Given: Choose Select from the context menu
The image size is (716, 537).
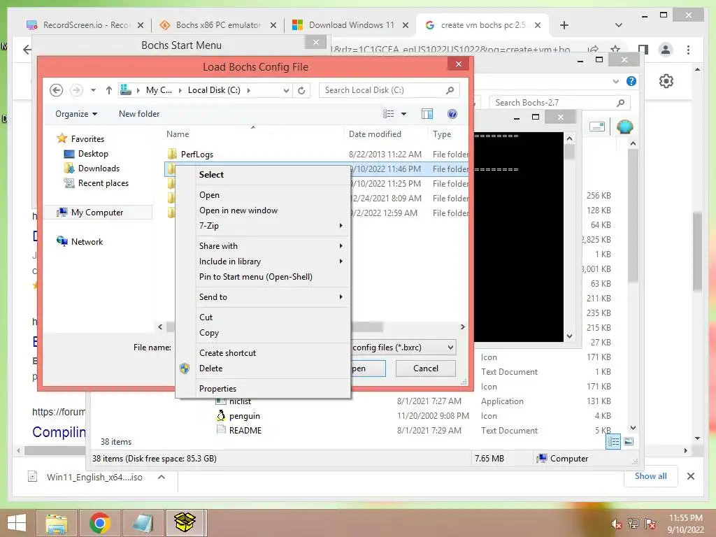Looking at the screenshot, I should [x=211, y=175].
